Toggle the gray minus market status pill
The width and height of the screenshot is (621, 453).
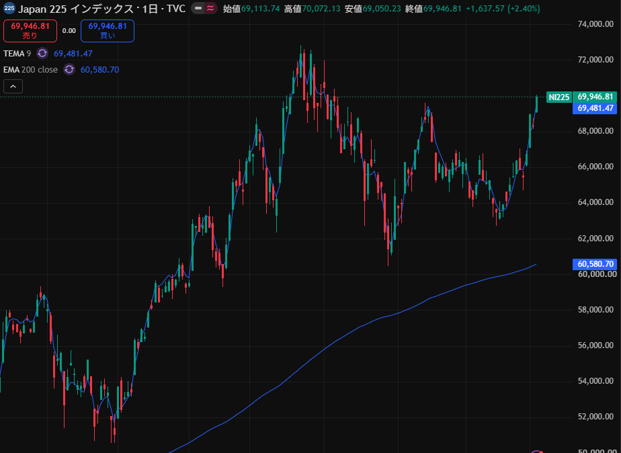[x=199, y=8]
